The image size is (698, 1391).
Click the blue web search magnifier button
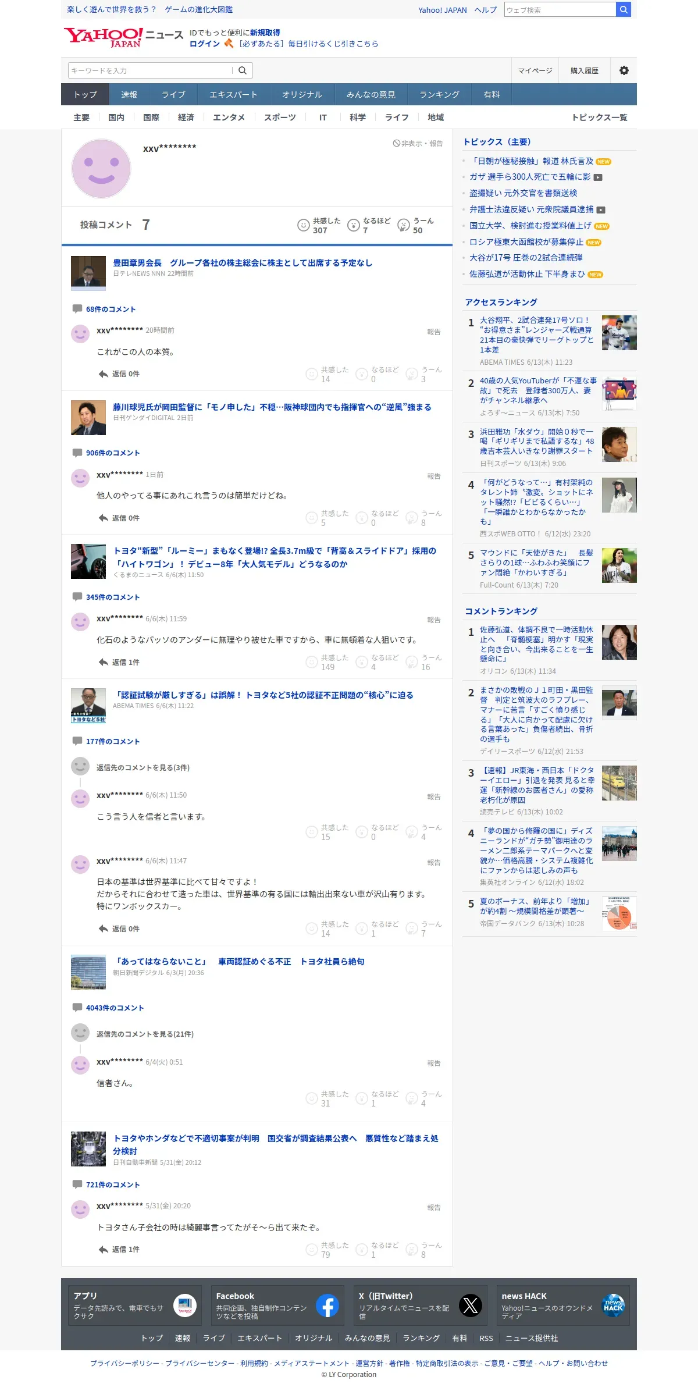[x=624, y=9]
